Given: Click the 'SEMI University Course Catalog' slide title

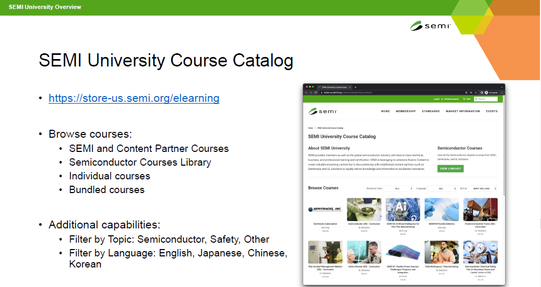Looking at the screenshot, I should [x=166, y=60].
